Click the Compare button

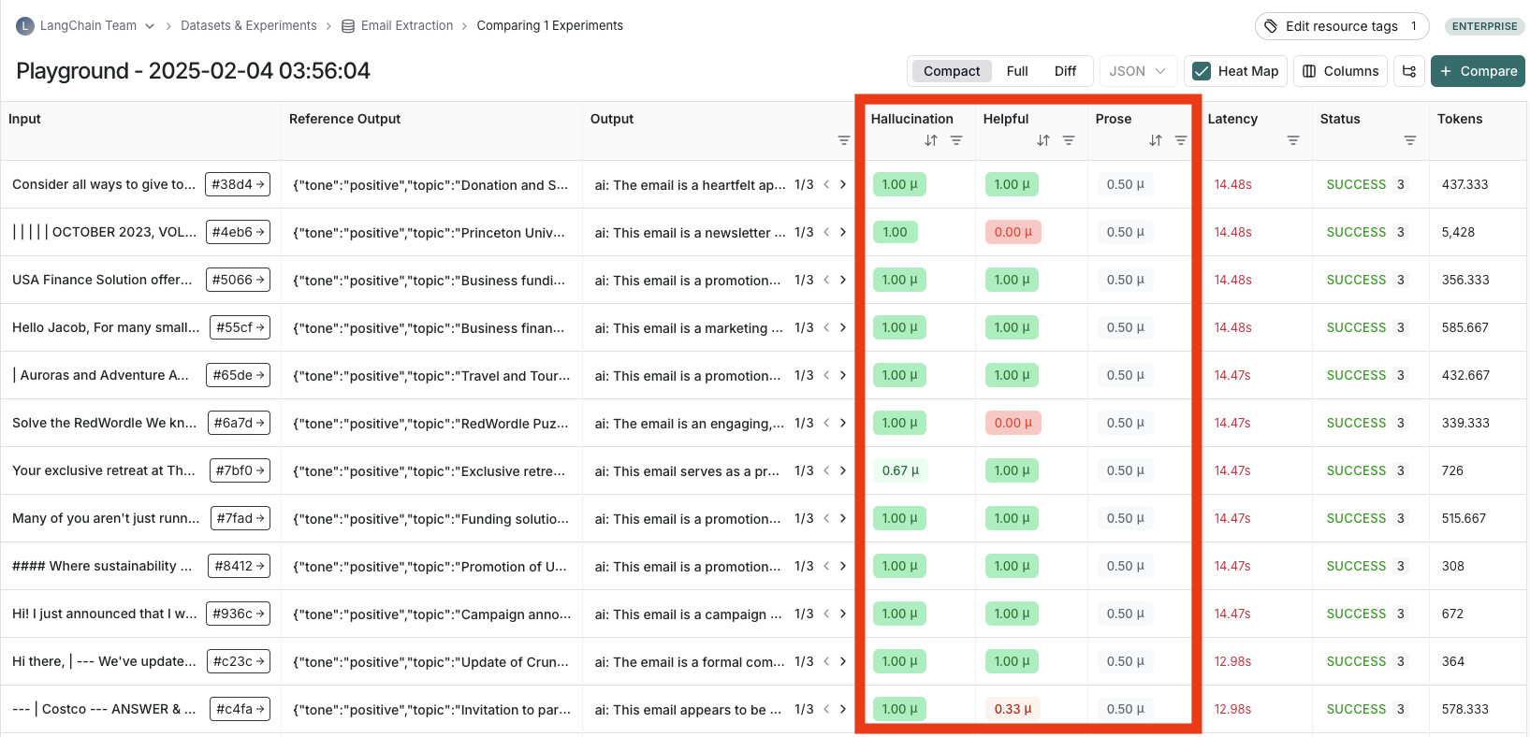coord(1478,71)
